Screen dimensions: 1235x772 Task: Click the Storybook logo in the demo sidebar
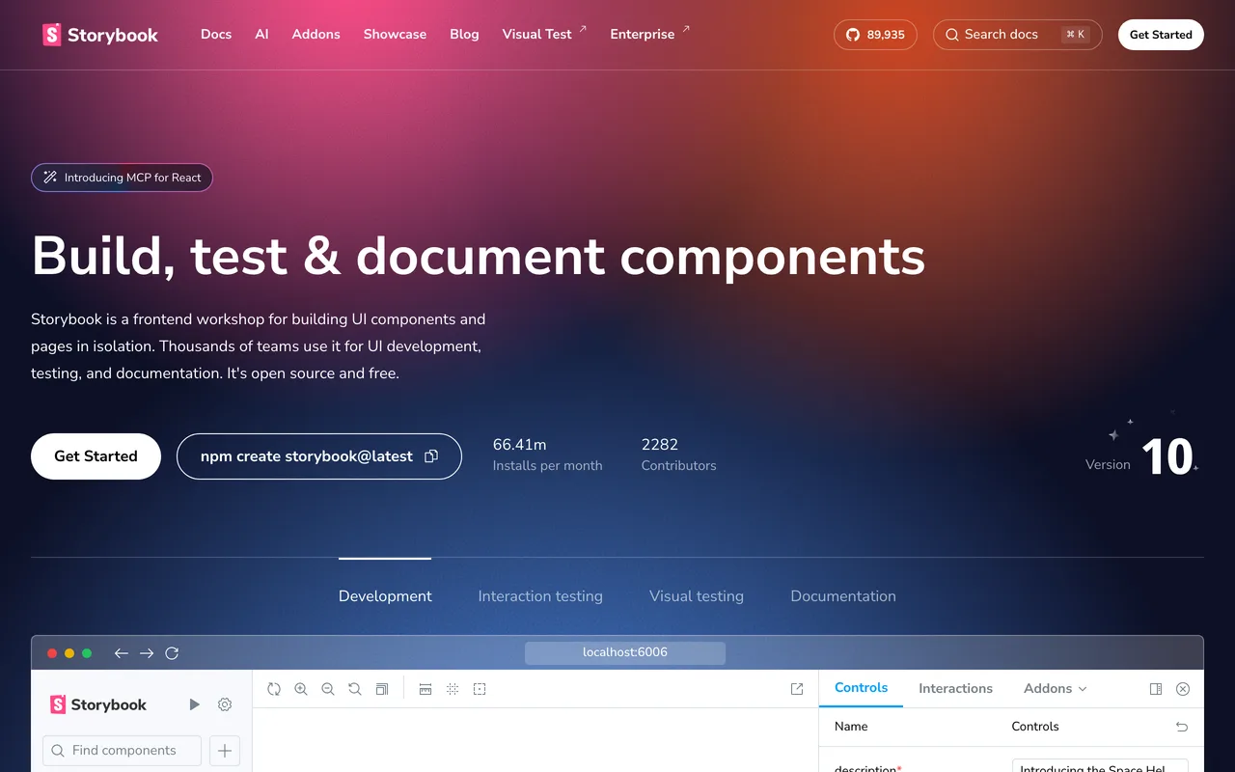click(98, 704)
